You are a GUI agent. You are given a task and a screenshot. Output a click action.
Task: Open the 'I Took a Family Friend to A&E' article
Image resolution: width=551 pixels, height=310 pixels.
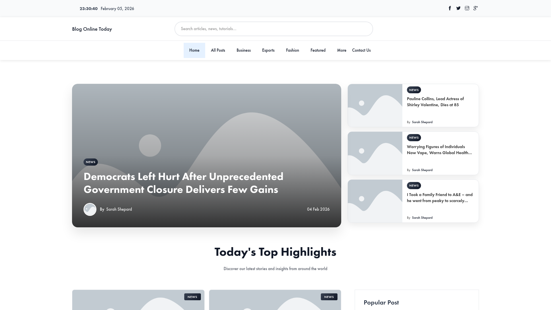tap(440, 198)
